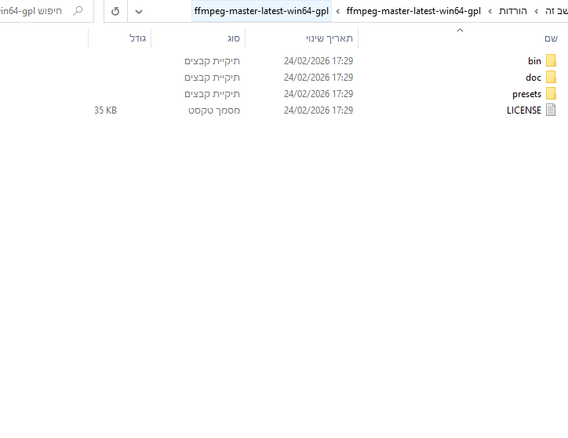Screen dimensions: 568x438
Task: Select the bin file name
Action: 534,61
